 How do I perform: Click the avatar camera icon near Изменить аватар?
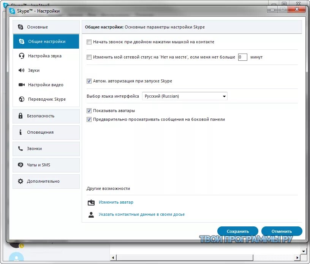[91, 202]
